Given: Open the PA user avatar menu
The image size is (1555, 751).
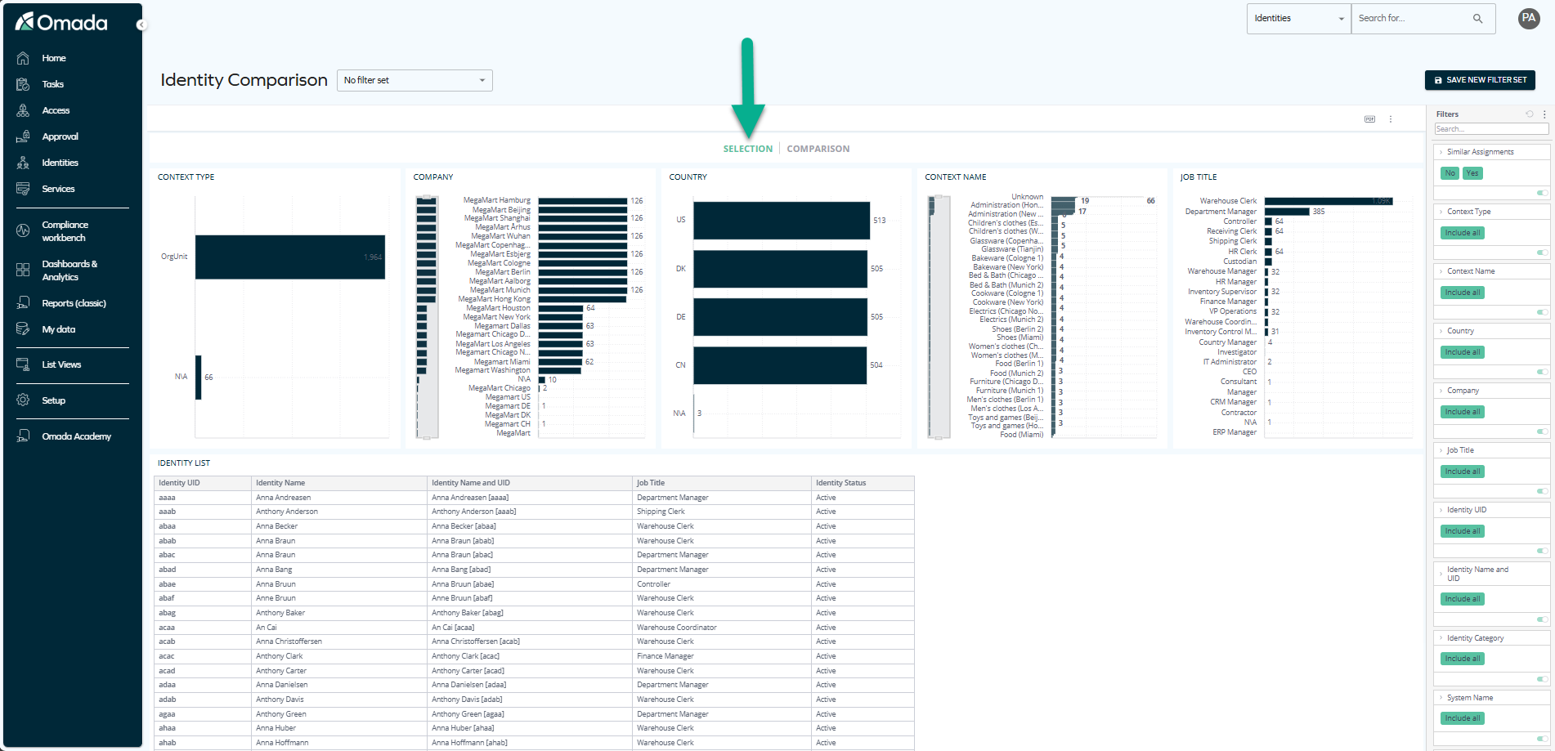Looking at the screenshot, I should pos(1529,18).
